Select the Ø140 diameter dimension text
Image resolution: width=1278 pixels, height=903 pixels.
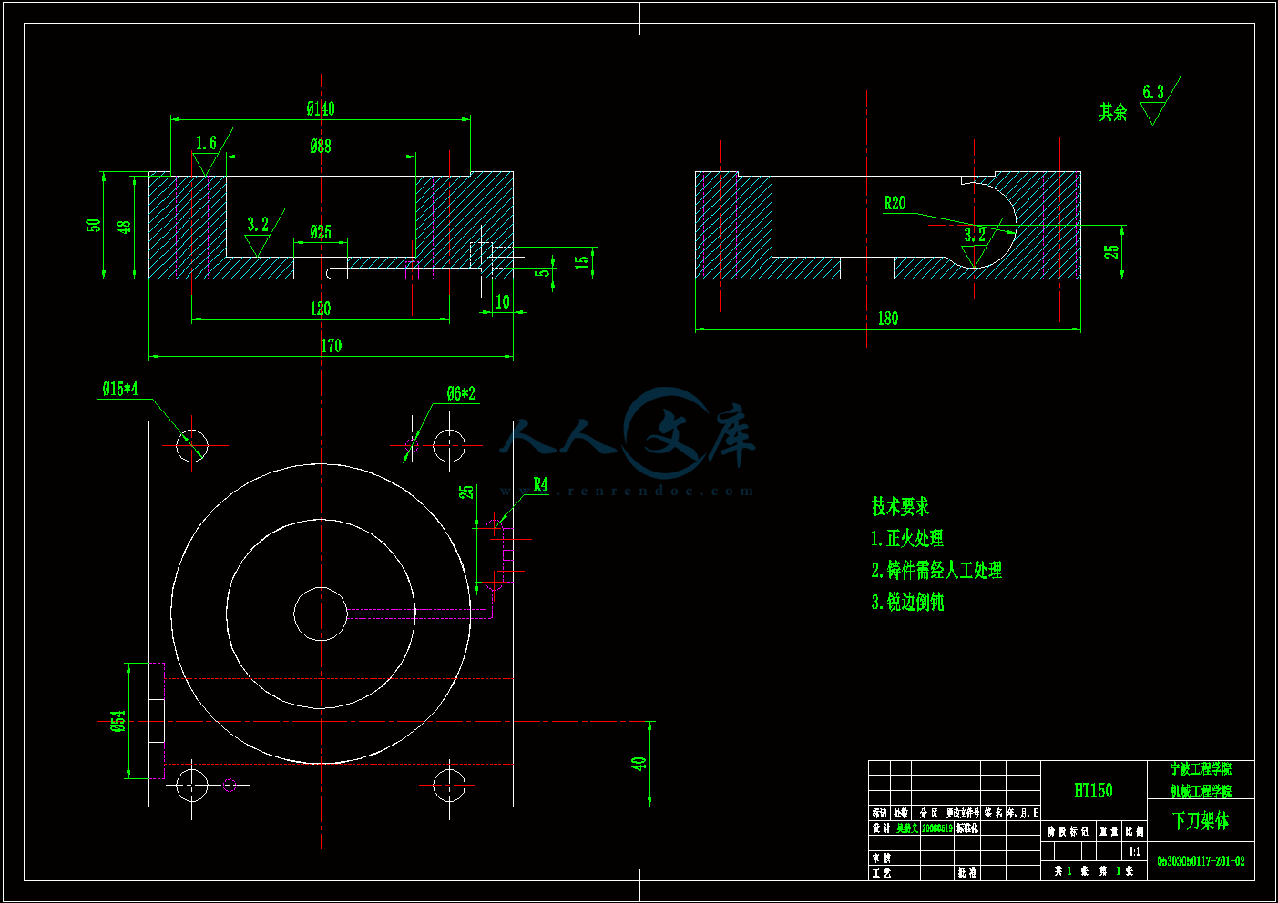[321, 109]
